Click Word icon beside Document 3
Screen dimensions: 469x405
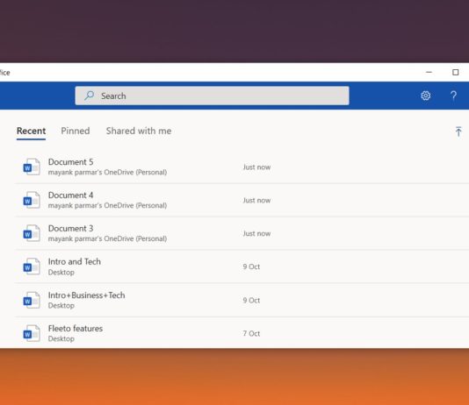pos(32,233)
